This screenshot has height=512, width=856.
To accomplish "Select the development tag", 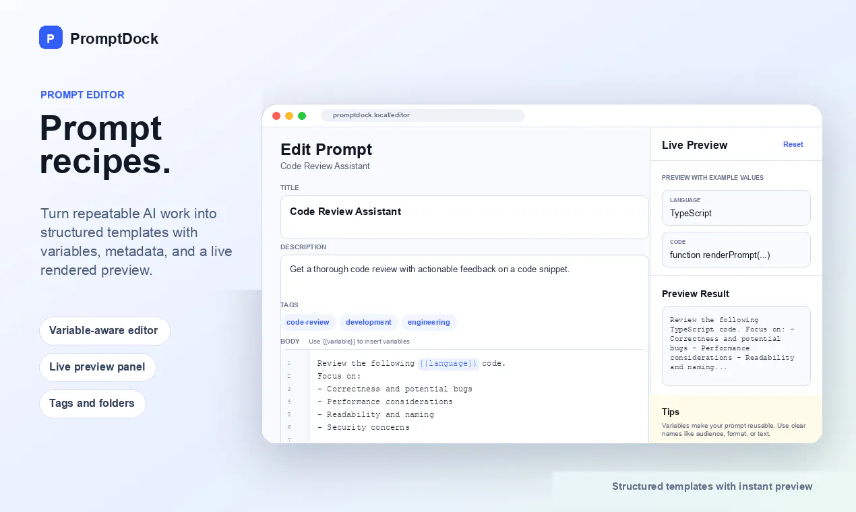I will [369, 322].
